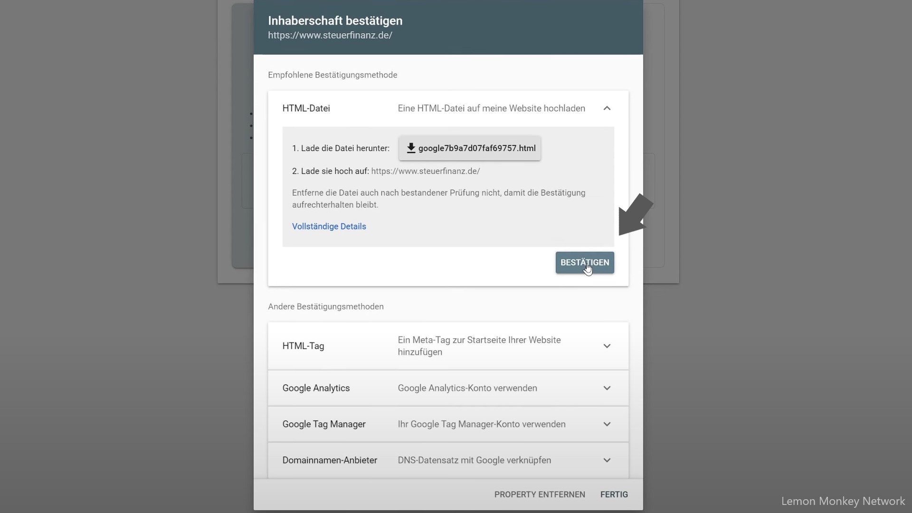This screenshot has width=912, height=513.
Task: Expand the HTML-Tag verification method
Action: 607,345
